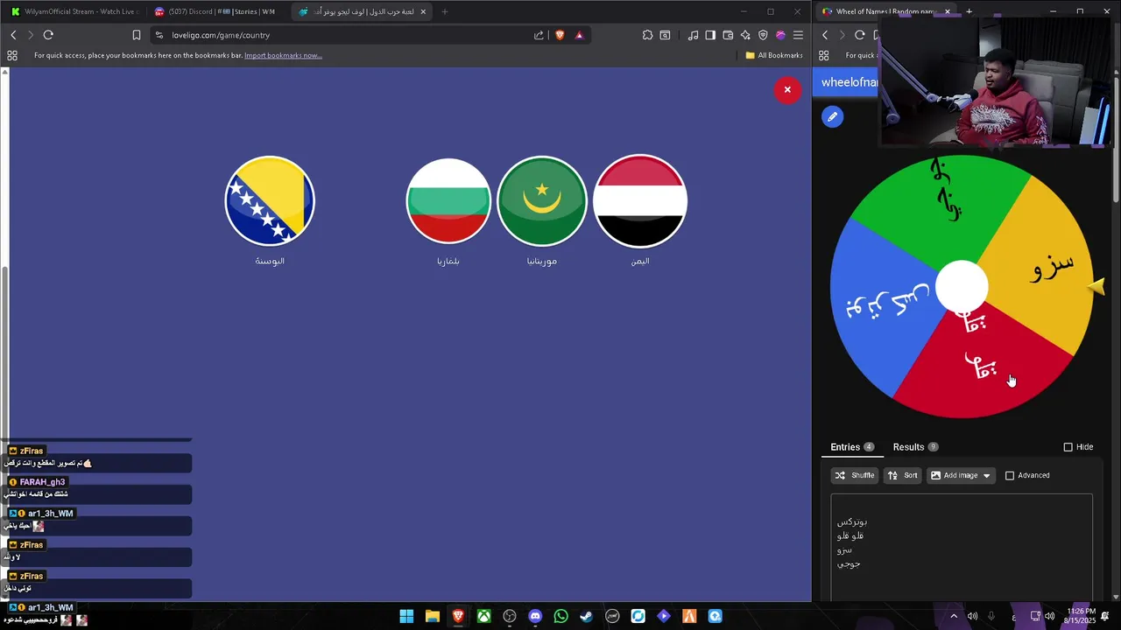
Task: Open Discord from taskbar
Action: pyautogui.click(x=535, y=616)
